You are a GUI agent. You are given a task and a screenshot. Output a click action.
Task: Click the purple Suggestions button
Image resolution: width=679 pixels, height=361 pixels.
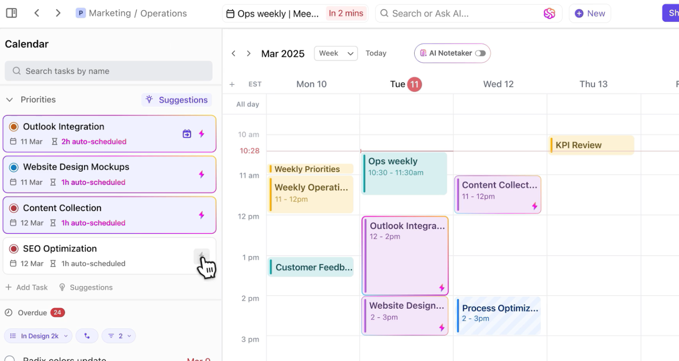pos(177,100)
